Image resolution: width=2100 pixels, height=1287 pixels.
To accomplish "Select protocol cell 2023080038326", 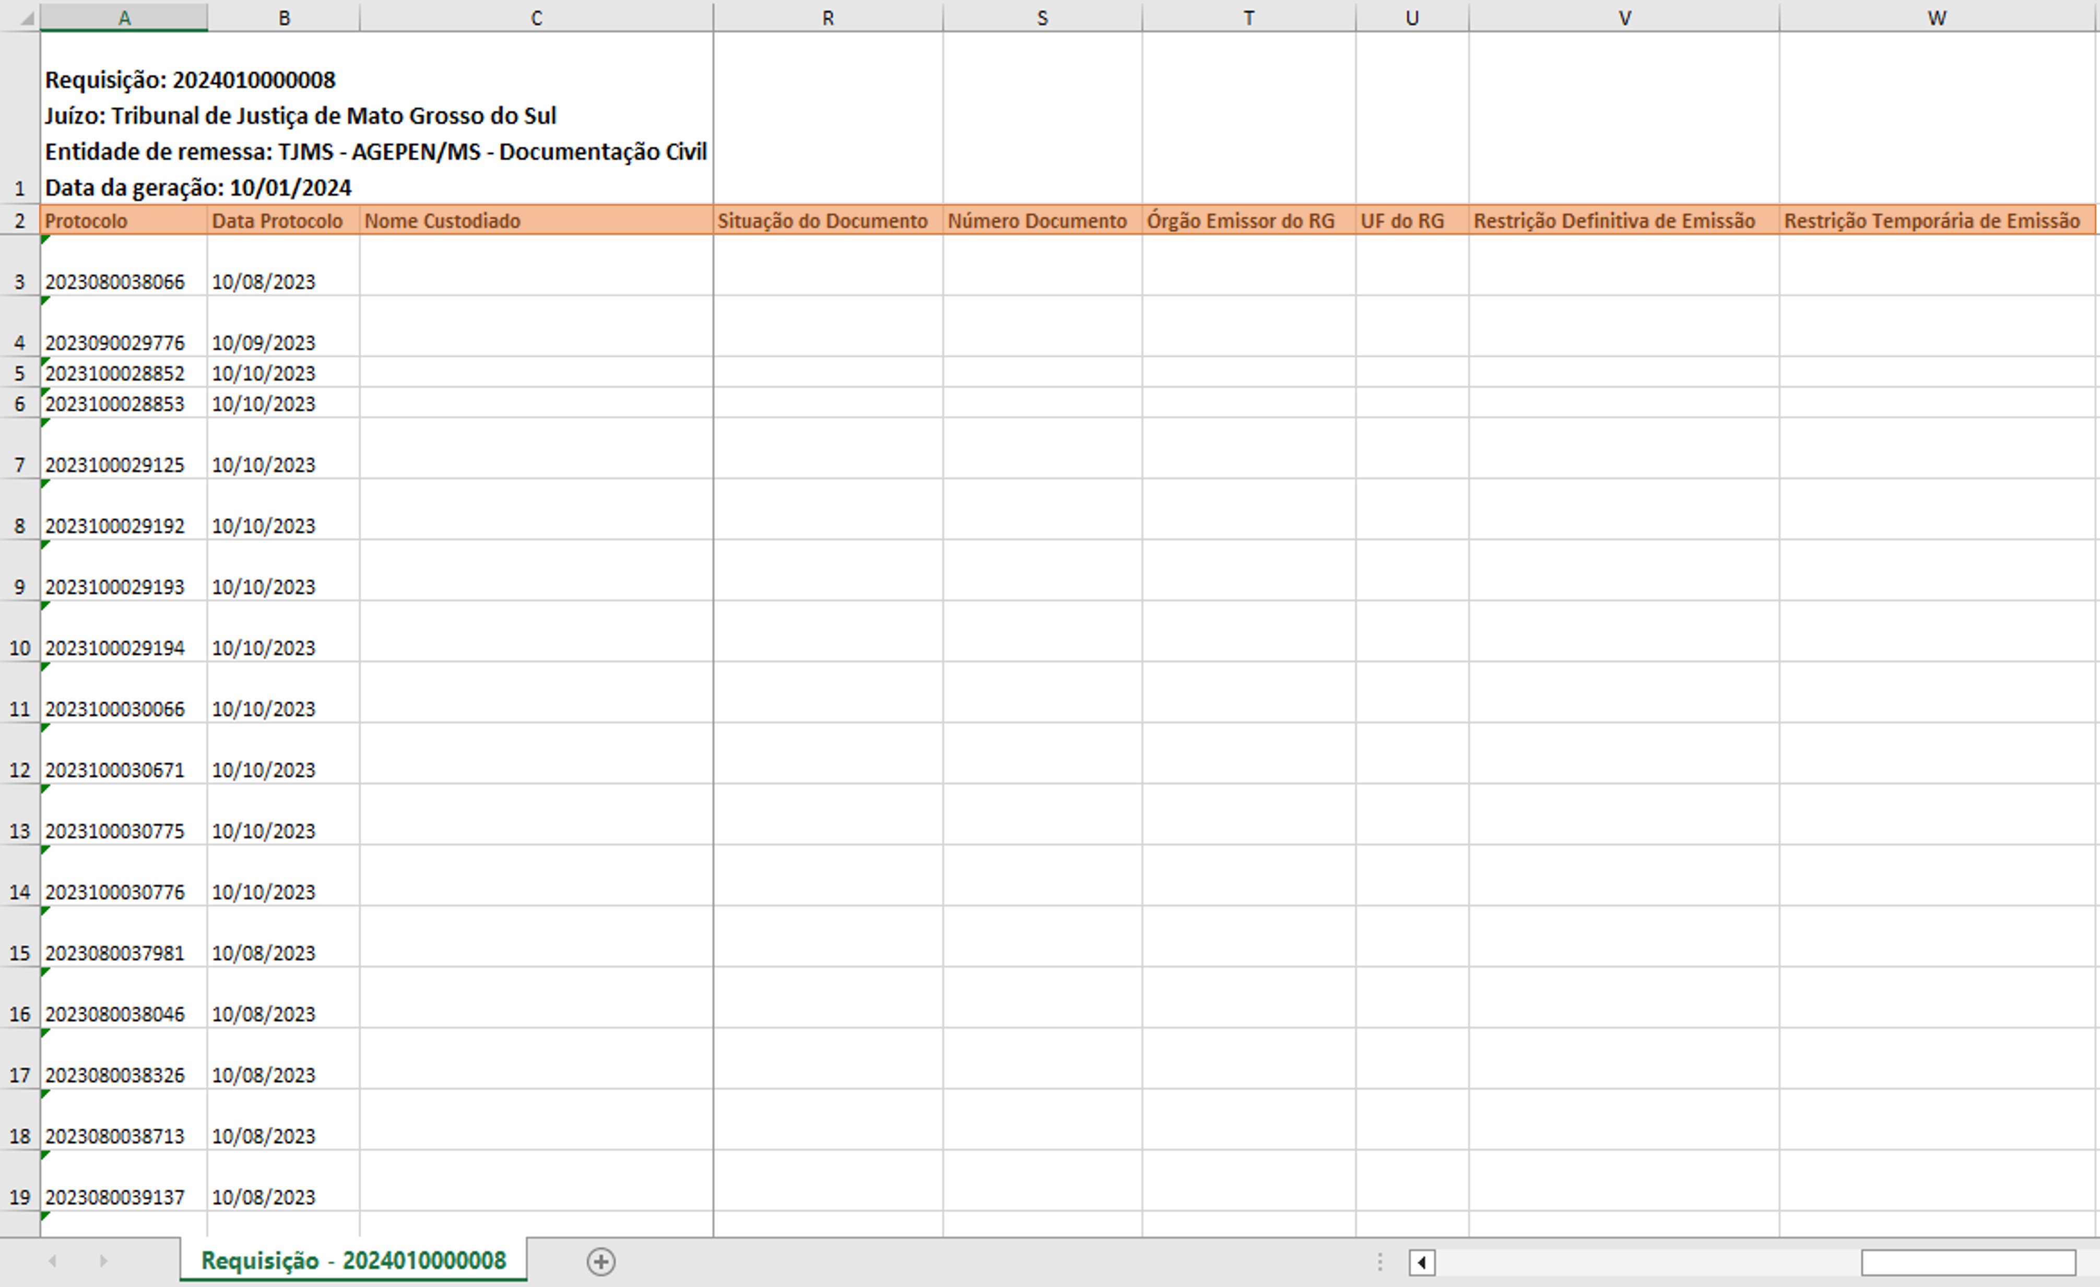I will (124, 1059).
